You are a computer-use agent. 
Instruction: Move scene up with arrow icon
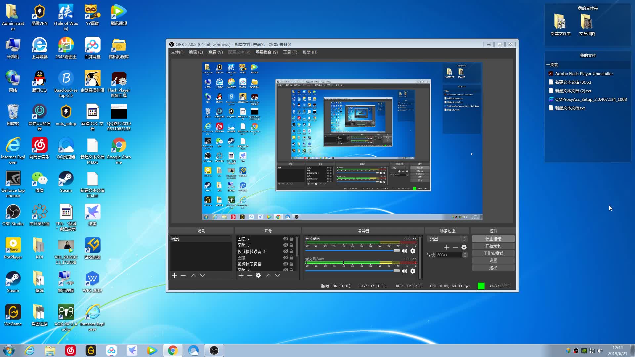click(194, 275)
